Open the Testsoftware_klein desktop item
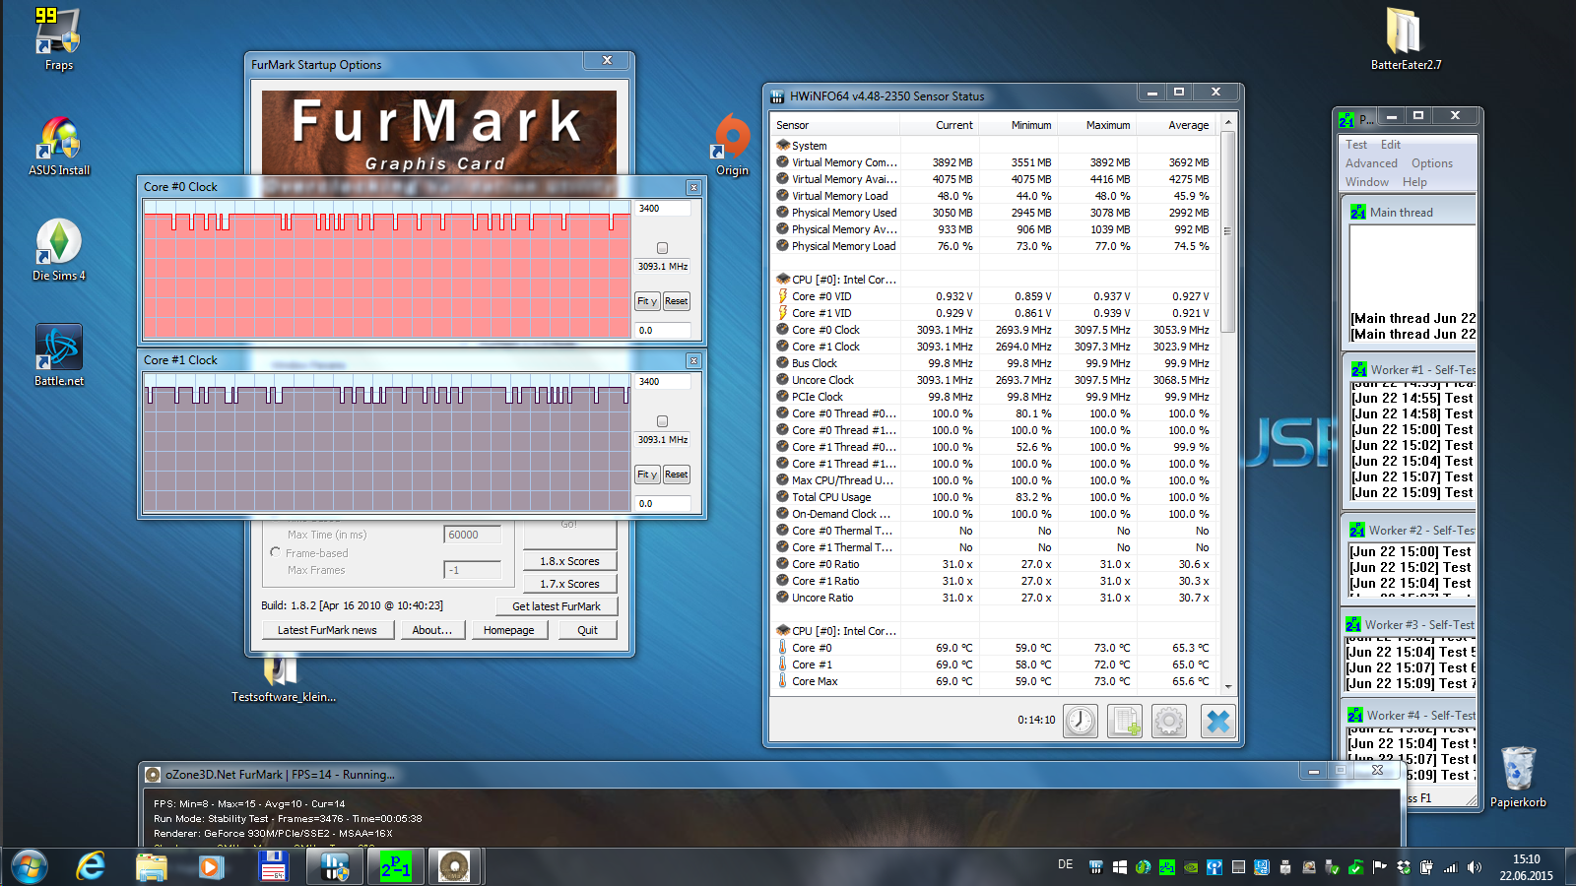The image size is (1576, 886). [283, 680]
